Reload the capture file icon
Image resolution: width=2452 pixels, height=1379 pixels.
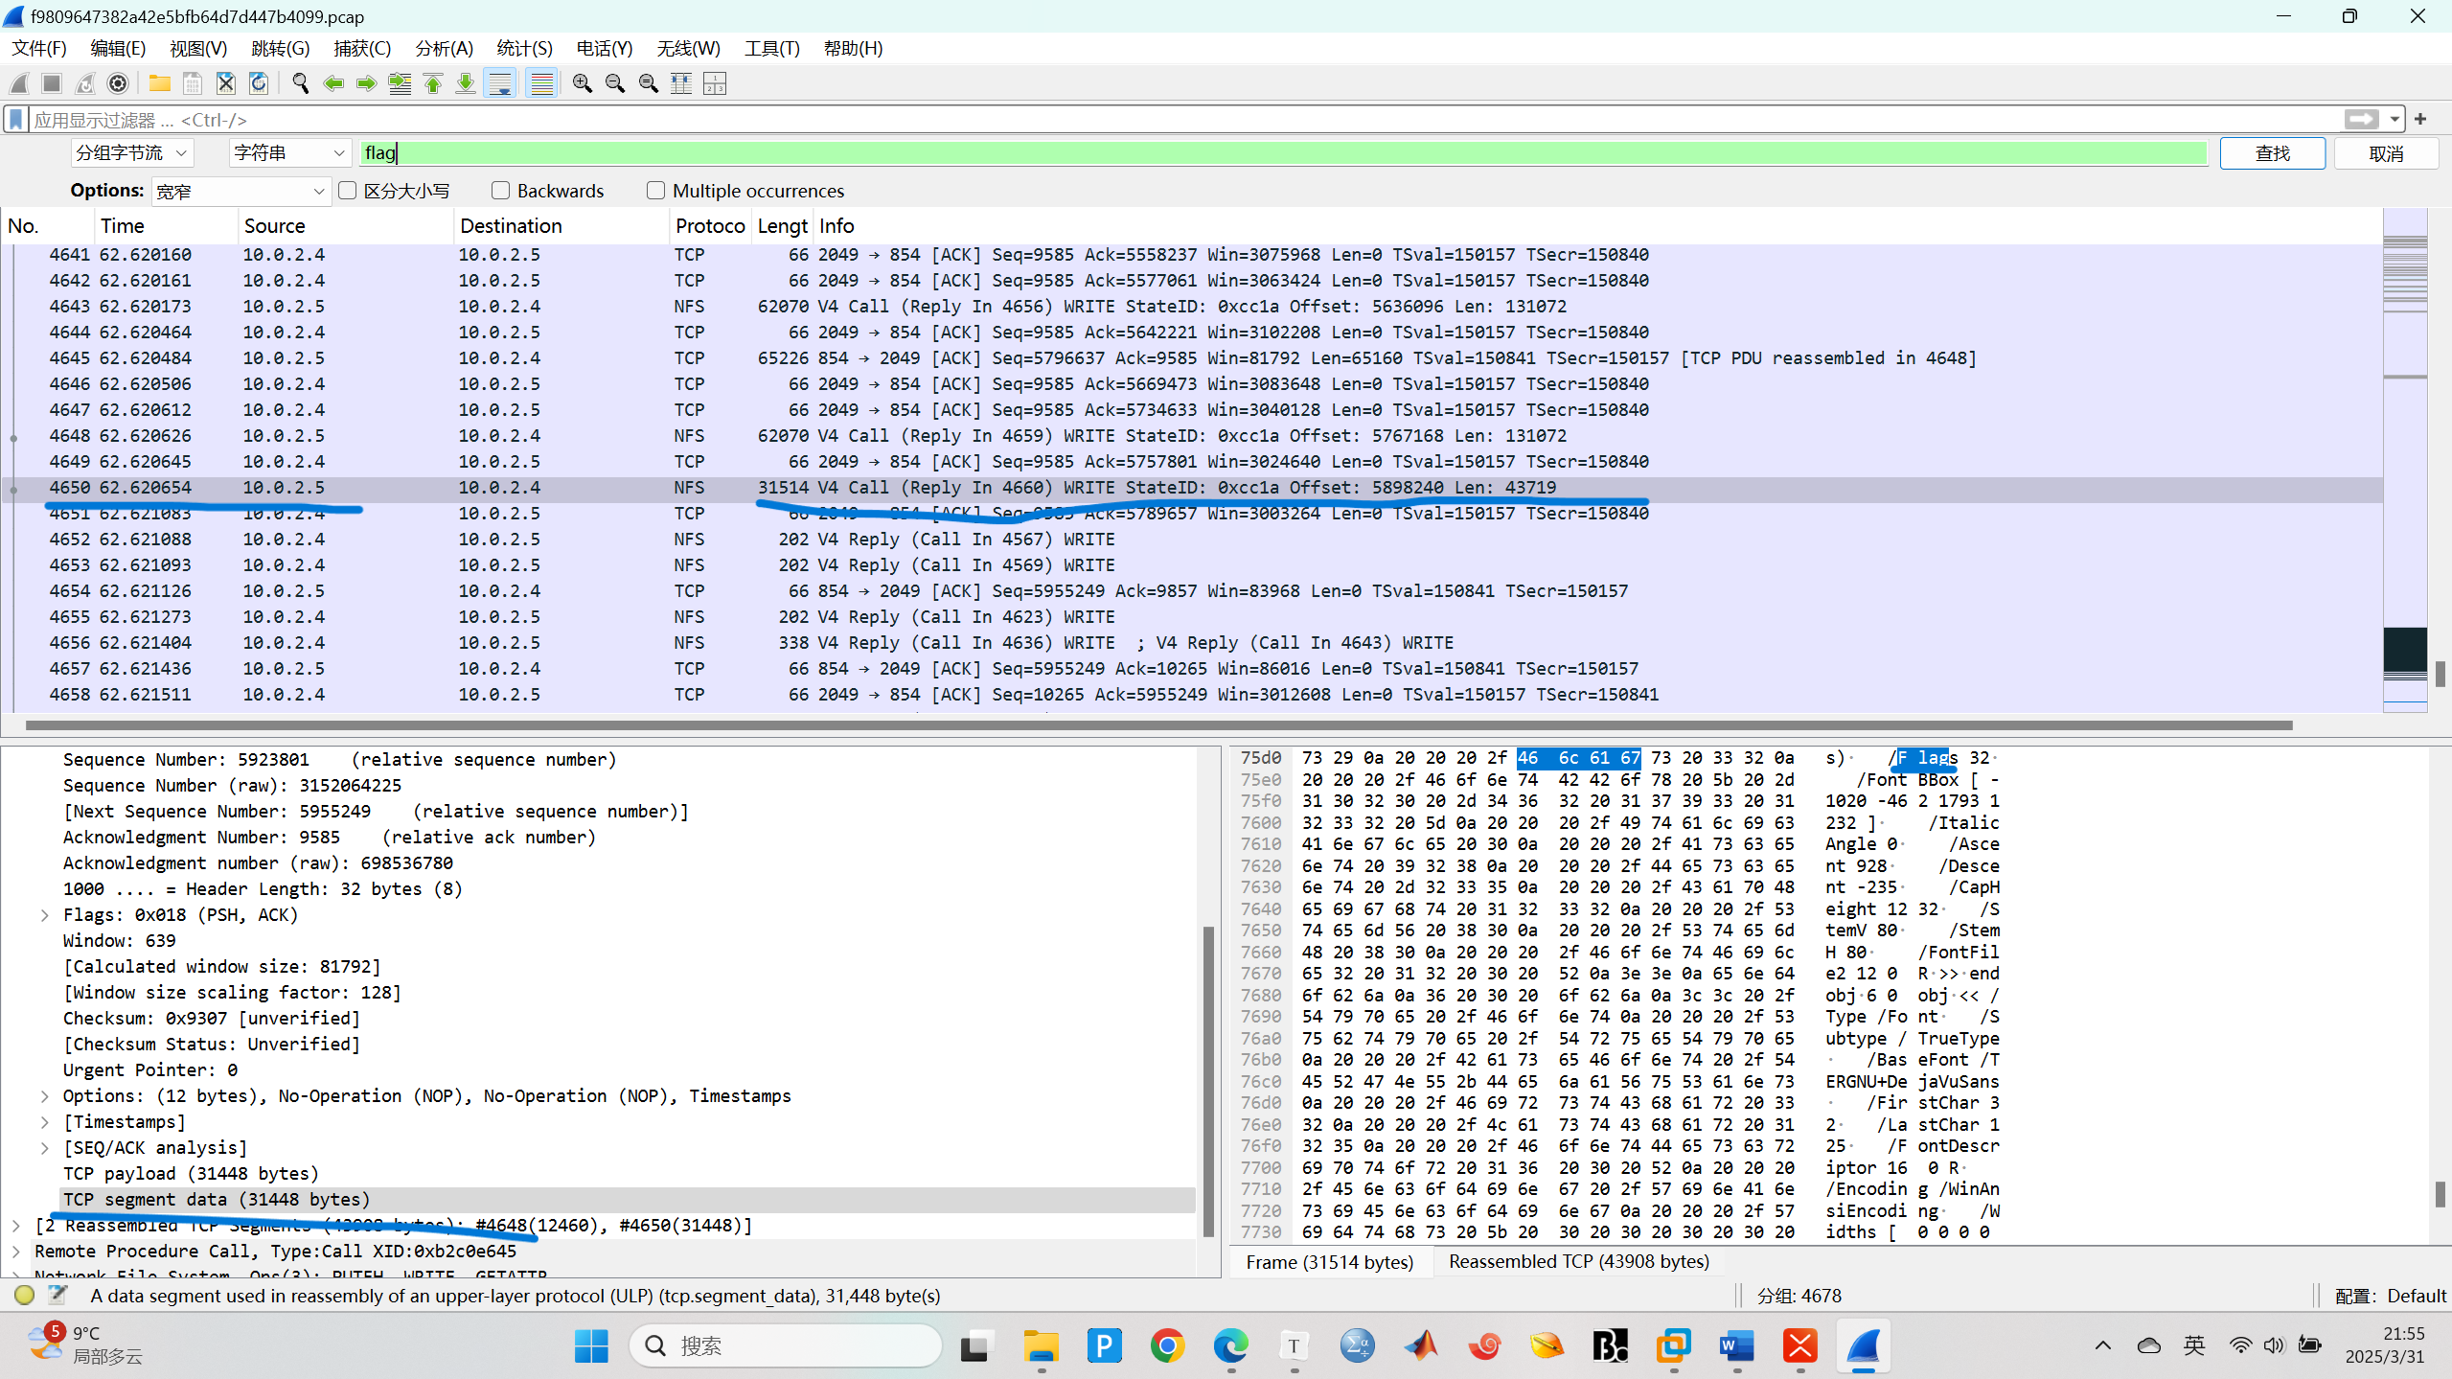click(x=259, y=84)
